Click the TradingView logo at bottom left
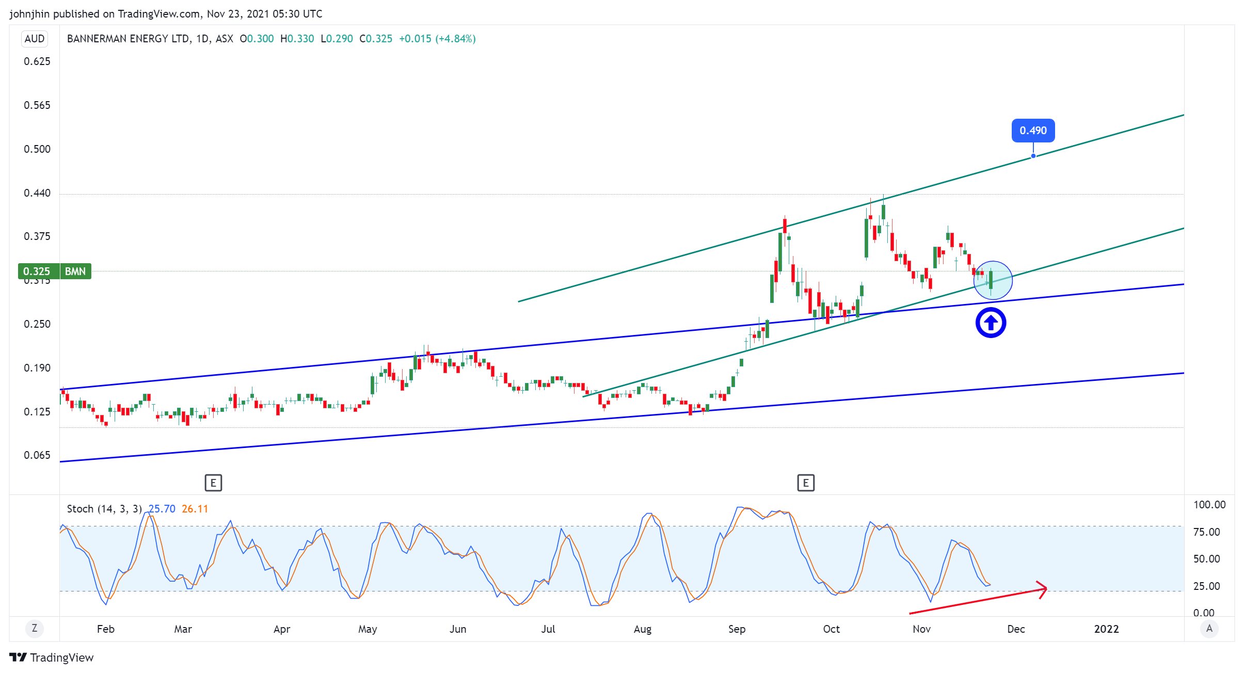Viewport: 1244px width, 673px height. tap(18, 658)
